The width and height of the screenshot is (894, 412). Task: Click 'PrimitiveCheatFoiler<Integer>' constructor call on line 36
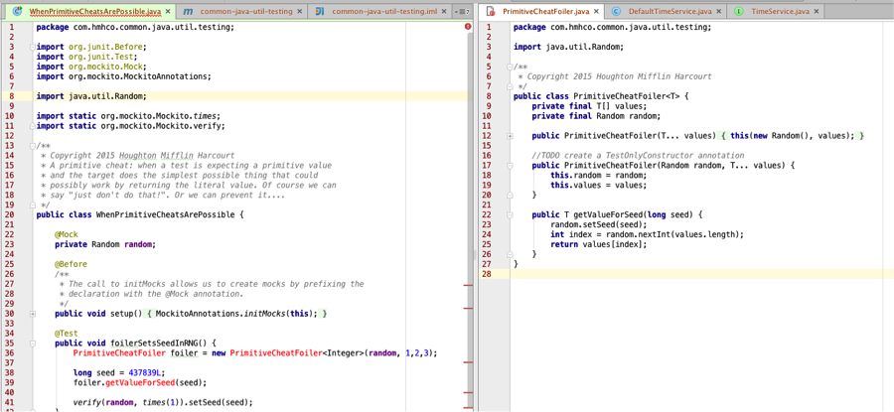[x=299, y=352]
